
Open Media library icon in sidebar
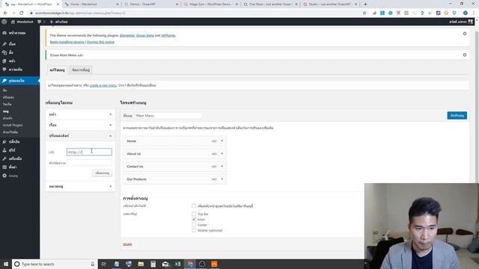pyautogui.click(x=4, y=52)
